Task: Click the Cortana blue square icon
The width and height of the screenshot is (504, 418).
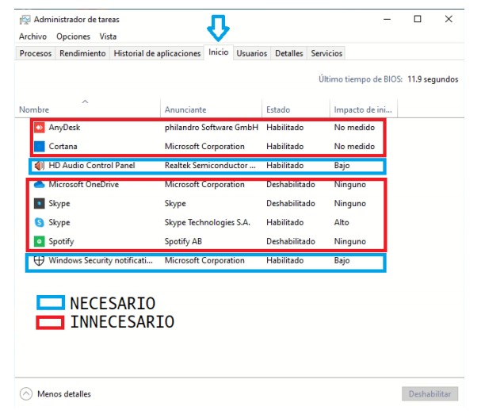Action: tap(39, 147)
